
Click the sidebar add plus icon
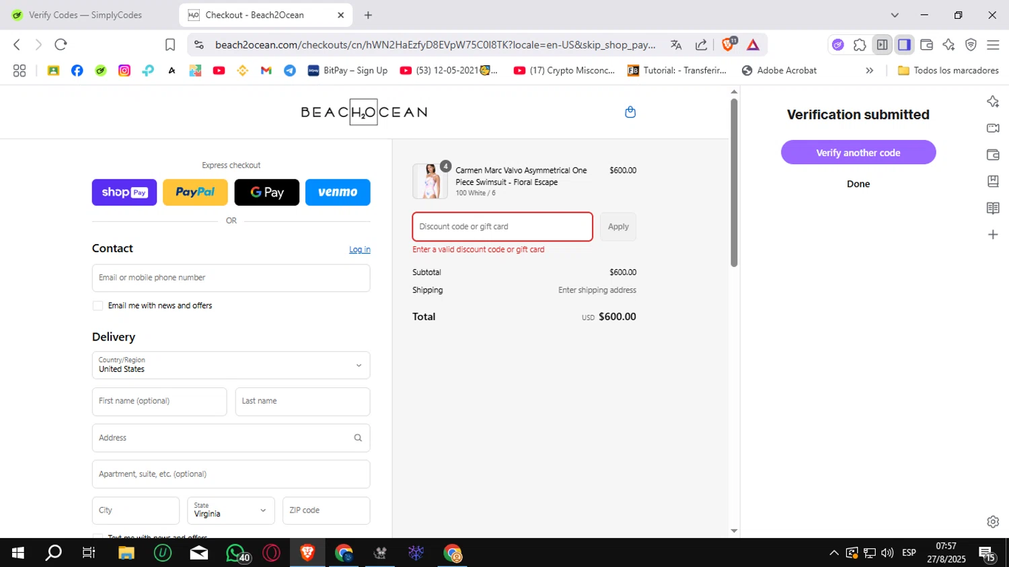click(993, 234)
